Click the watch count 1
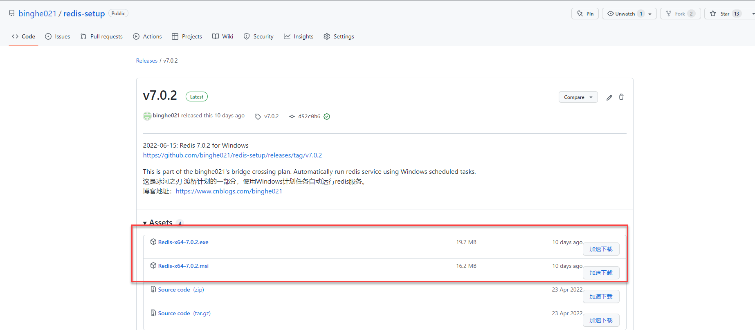The height and width of the screenshot is (330, 755). tap(641, 13)
